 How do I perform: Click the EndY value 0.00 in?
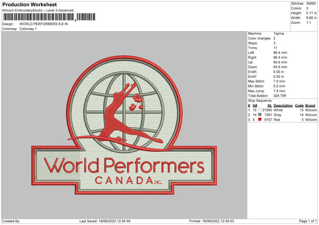pyautogui.click(x=279, y=76)
